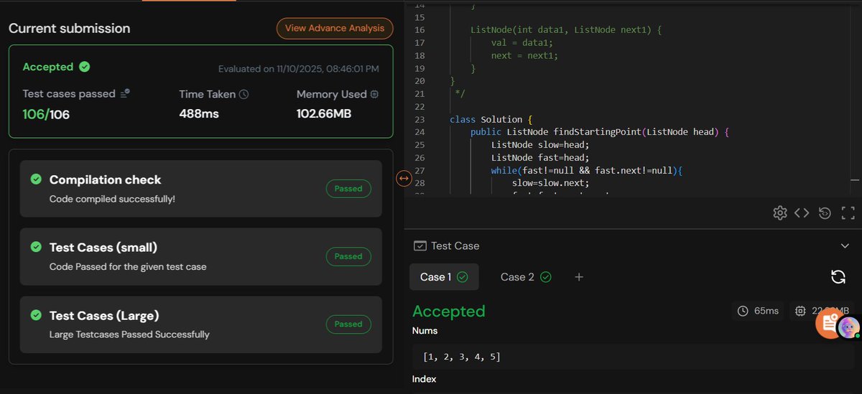
Task: Select the Case 2 tab
Action: pyautogui.click(x=526, y=277)
